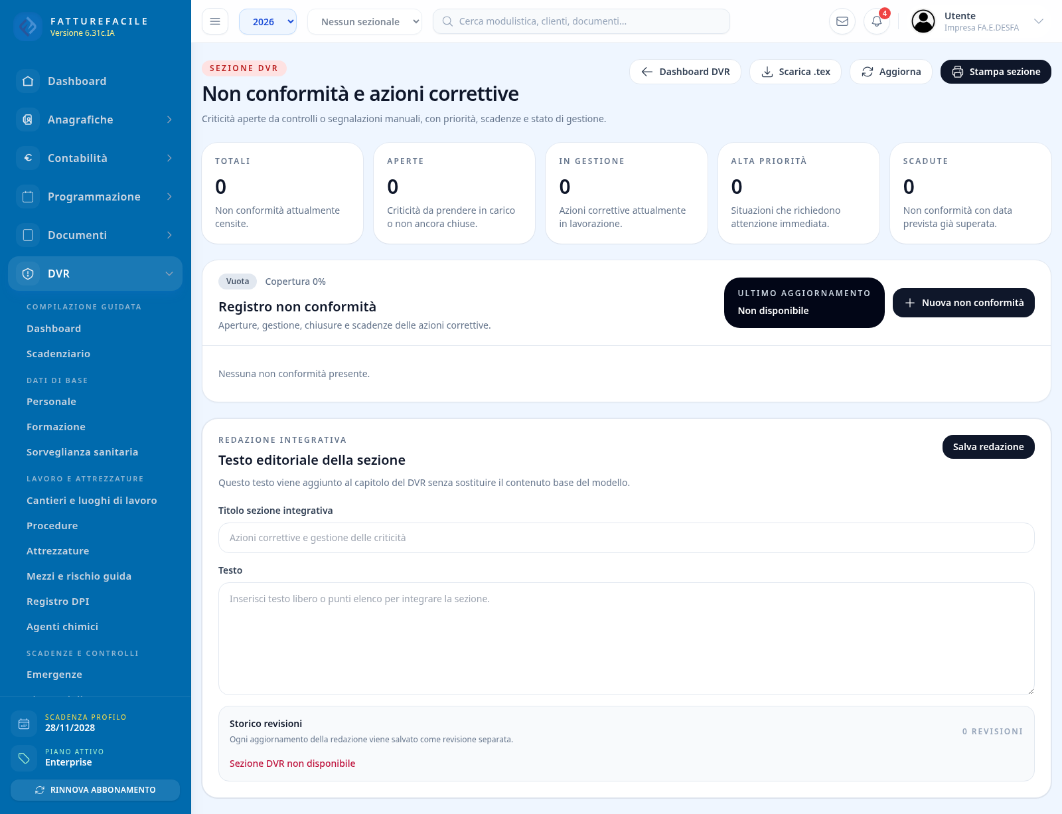Click the Dashboard home icon in sidebar
Viewport: 1062px width, 814px height.
(x=28, y=81)
